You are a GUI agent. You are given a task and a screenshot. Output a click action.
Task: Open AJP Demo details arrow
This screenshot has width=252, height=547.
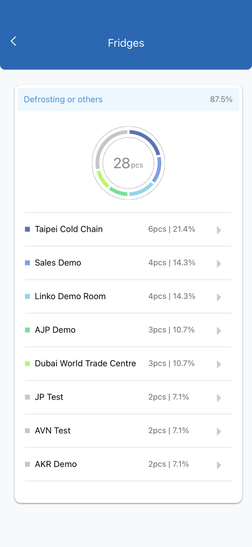click(219, 331)
